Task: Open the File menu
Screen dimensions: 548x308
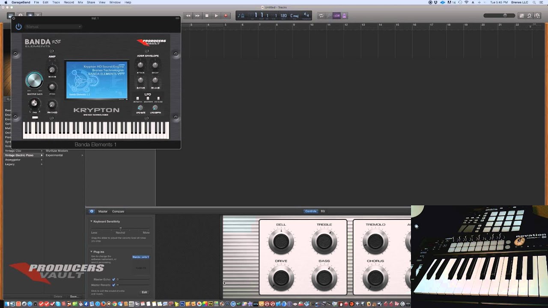Action: tap(36, 2)
